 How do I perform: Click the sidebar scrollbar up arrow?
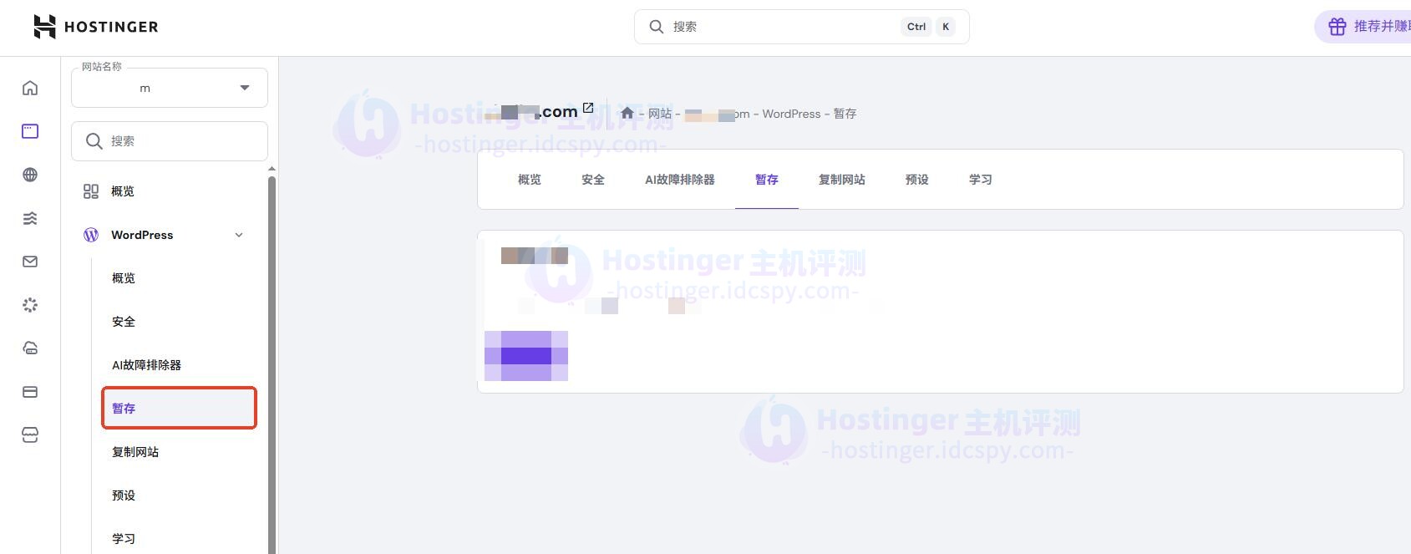point(272,169)
